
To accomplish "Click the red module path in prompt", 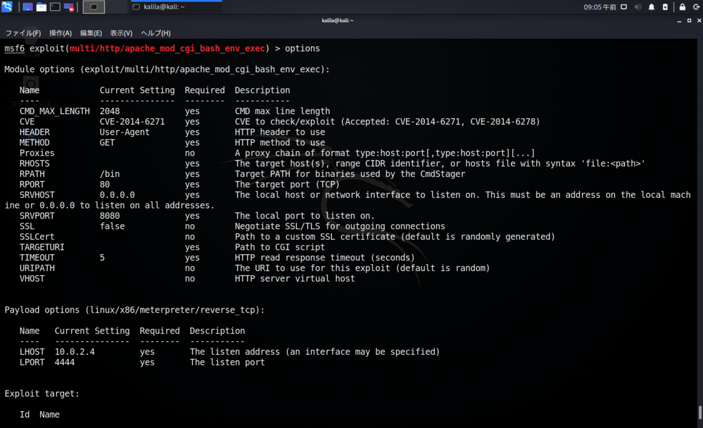I will point(168,48).
